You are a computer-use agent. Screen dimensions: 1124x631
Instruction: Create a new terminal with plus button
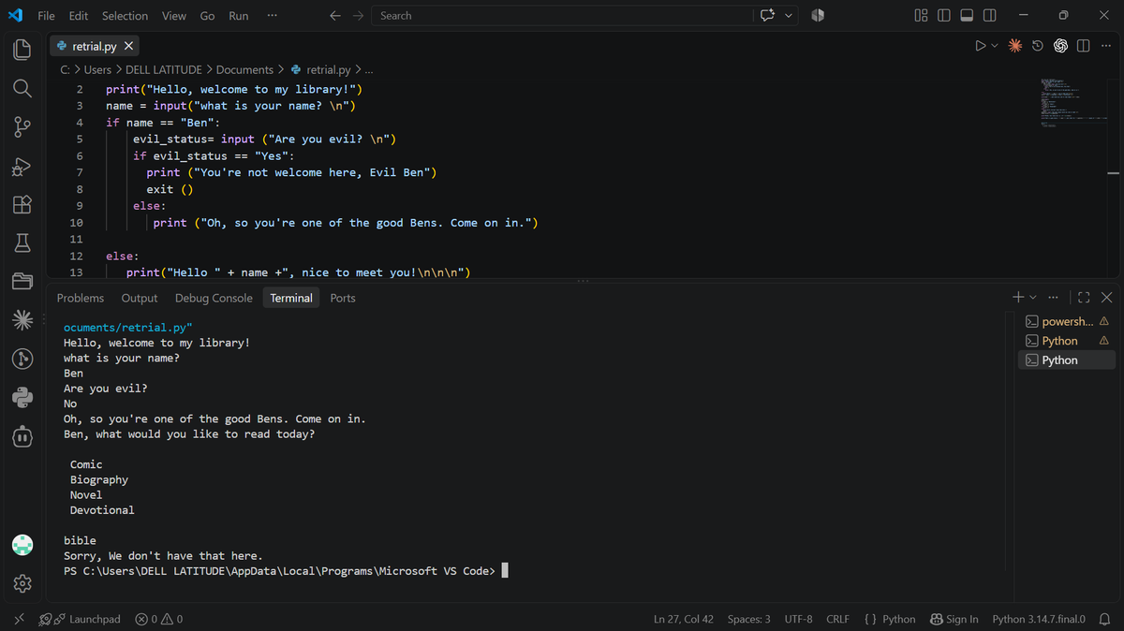(x=1019, y=298)
